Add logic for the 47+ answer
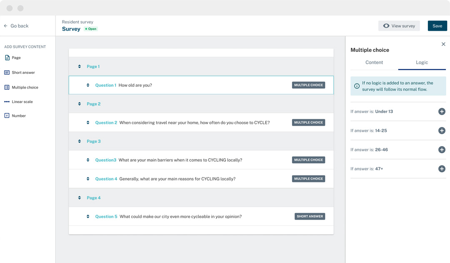450x263 pixels. (x=442, y=169)
